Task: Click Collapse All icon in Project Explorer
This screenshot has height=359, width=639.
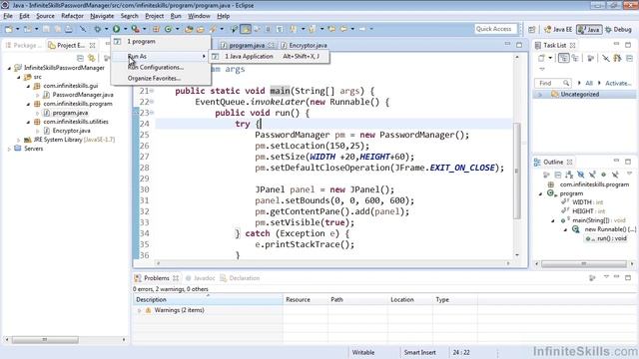Action: pos(80,58)
